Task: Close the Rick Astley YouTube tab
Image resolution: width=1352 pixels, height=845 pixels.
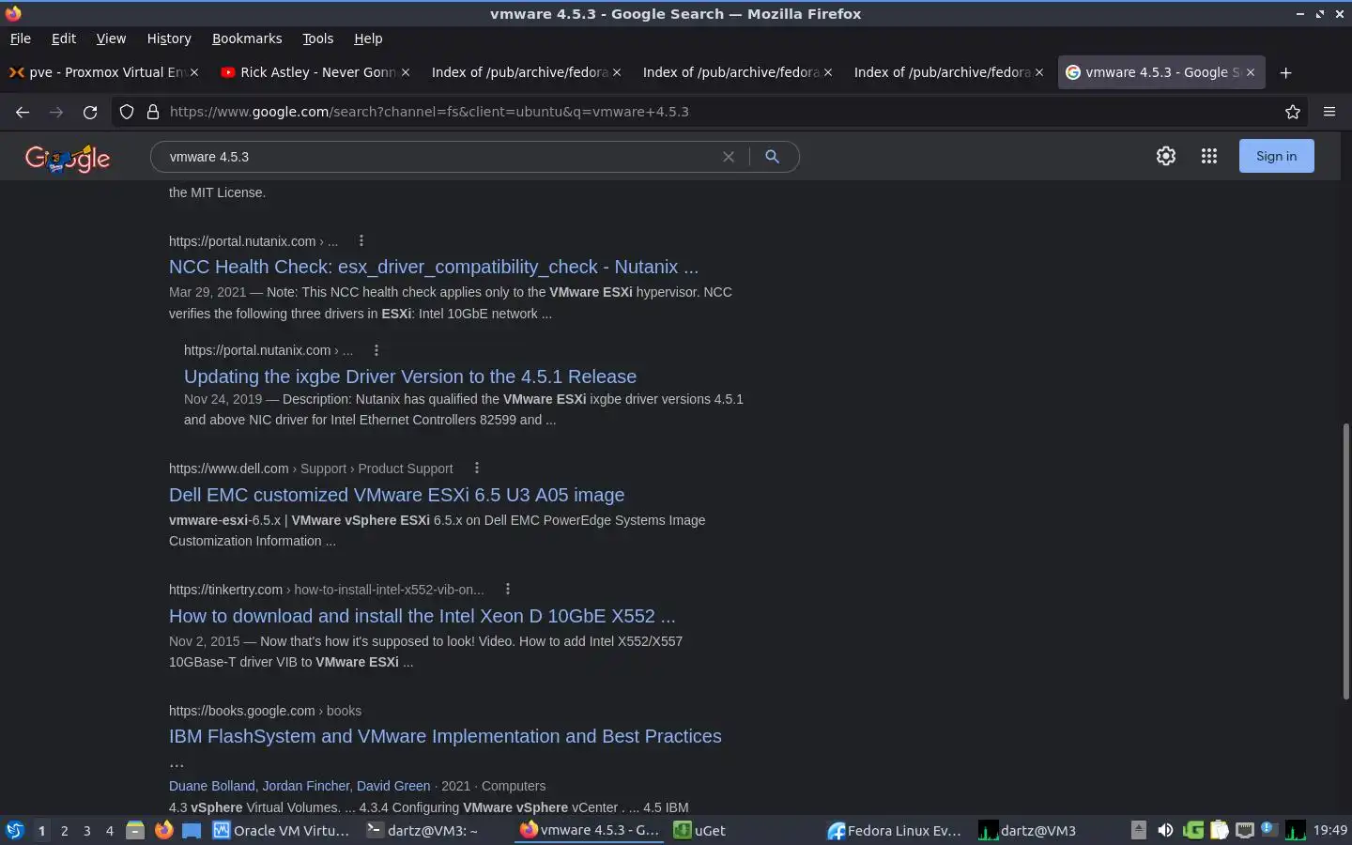Action: (x=406, y=72)
